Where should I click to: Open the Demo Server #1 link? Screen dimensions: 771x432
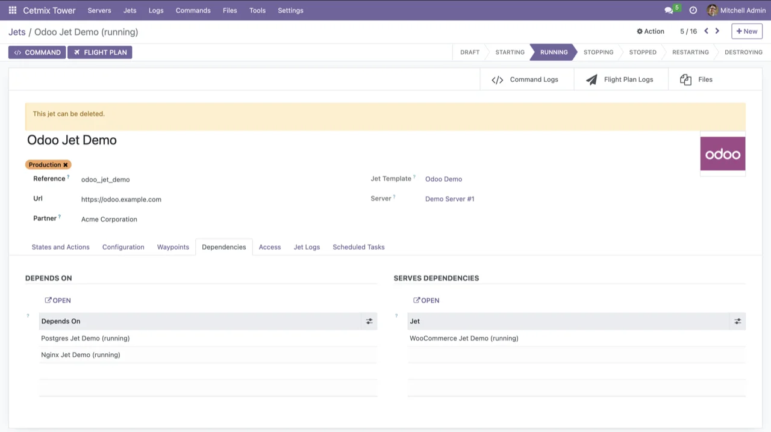pyautogui.click(x=449, y=199)
